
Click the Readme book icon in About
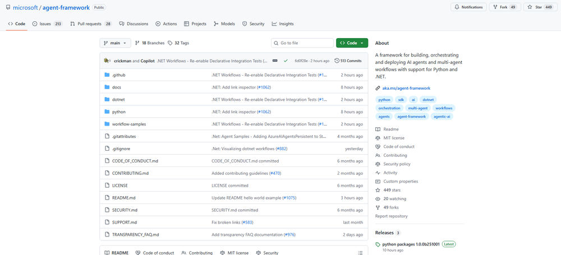pyautogui.click(x=378, y=129)
